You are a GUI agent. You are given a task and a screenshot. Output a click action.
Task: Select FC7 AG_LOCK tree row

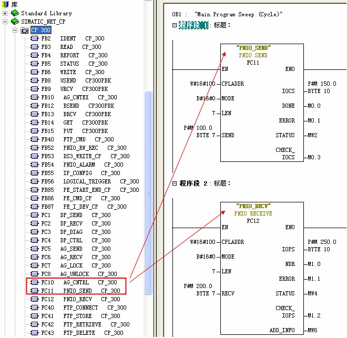[71, 265]
